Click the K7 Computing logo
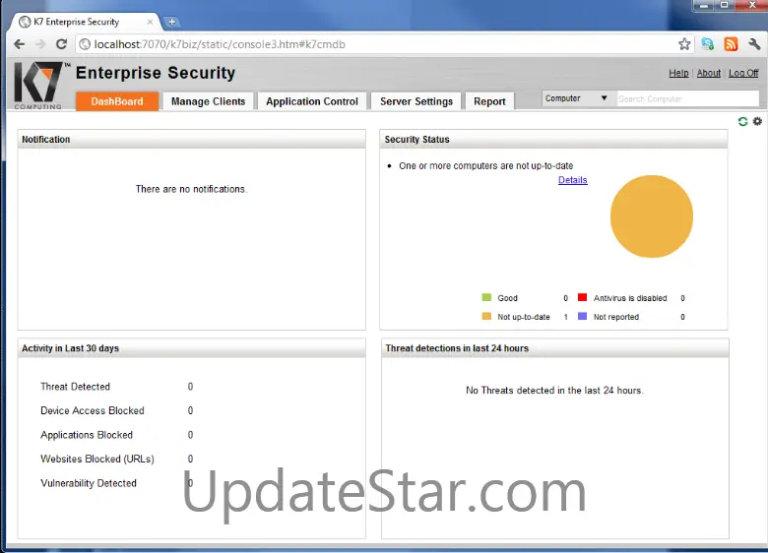The height and width of the screenshot is (553, 768). 39,86
